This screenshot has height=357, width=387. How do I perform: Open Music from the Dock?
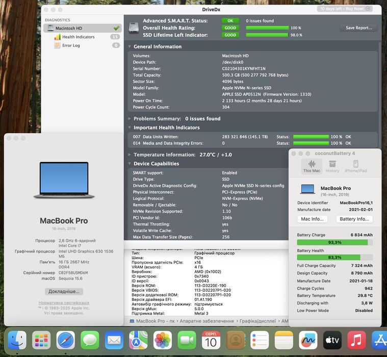(356, 340)
